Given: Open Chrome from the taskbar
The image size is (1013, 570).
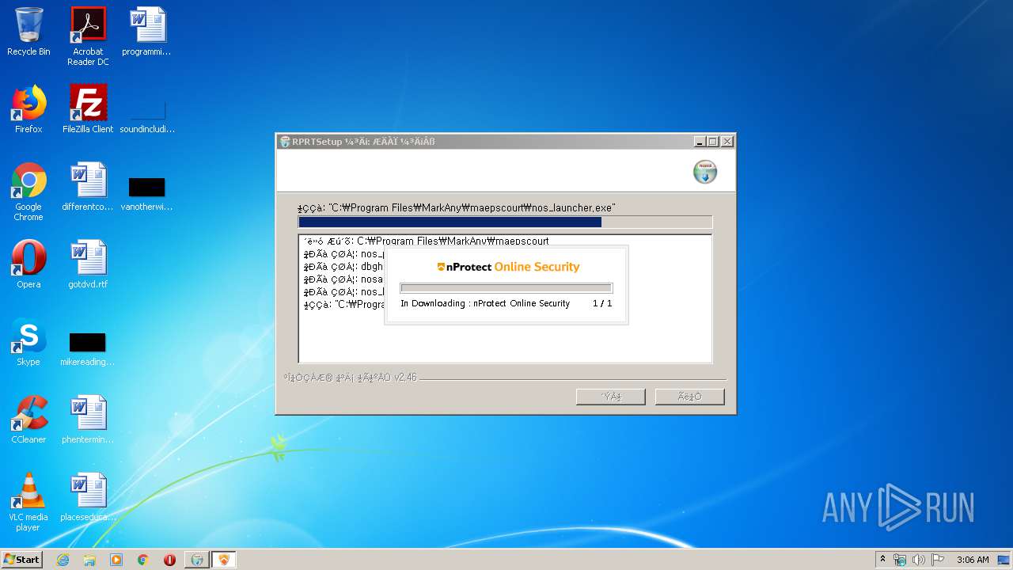Looking at the screenshot, I should [x=143, y=560].
